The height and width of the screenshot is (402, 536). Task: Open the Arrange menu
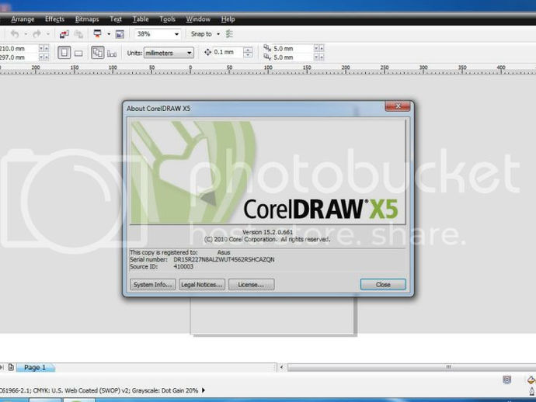(x=23, y=19)
